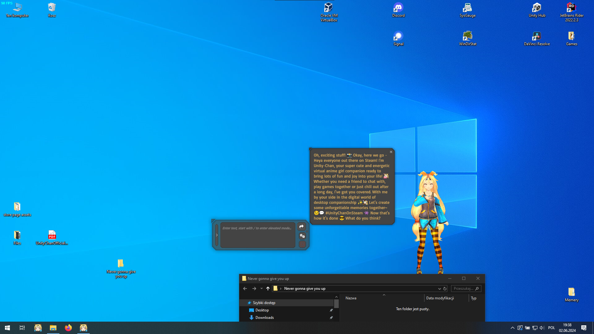Select JetBrains Rider 2022.2.3 shortcut

coord(572,12)
